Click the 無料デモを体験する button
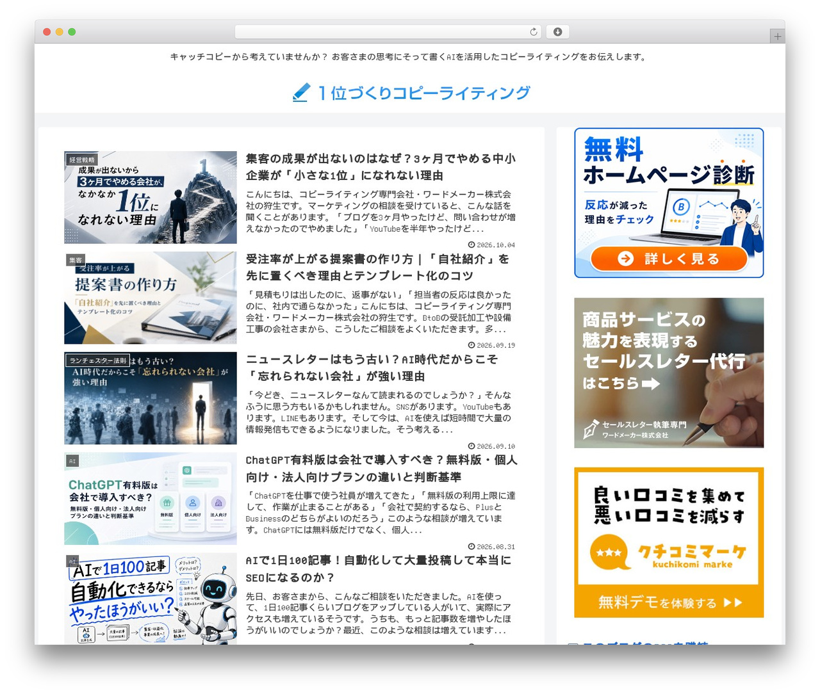Image resolution: width=820 pixels, height=694 pixels. click(669, 602)
